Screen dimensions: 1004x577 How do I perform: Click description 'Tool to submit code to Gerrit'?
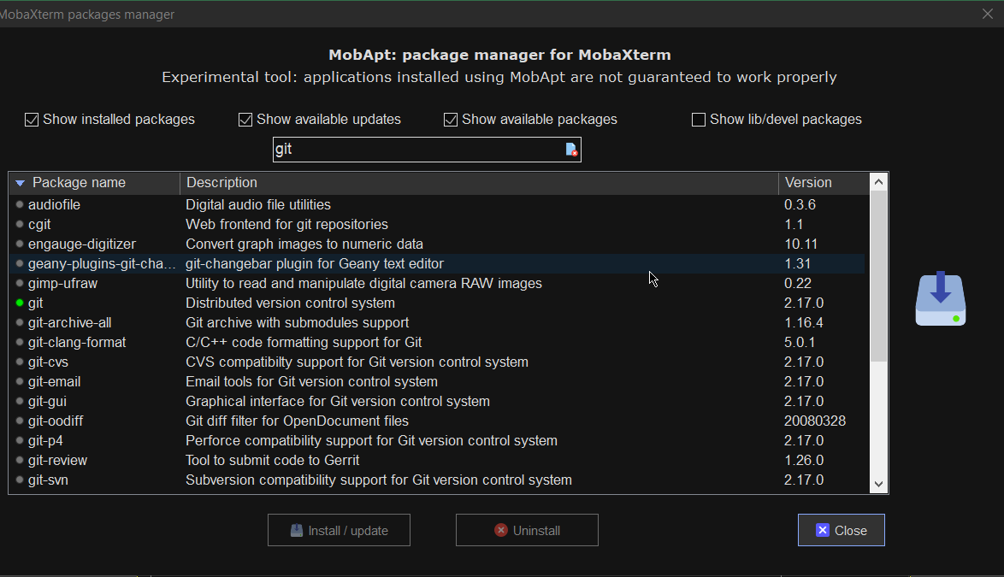click(272, 461)
